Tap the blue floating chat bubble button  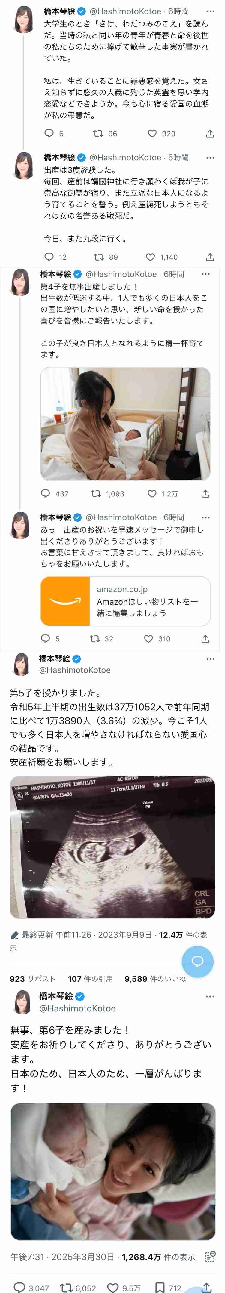point(197,961)
